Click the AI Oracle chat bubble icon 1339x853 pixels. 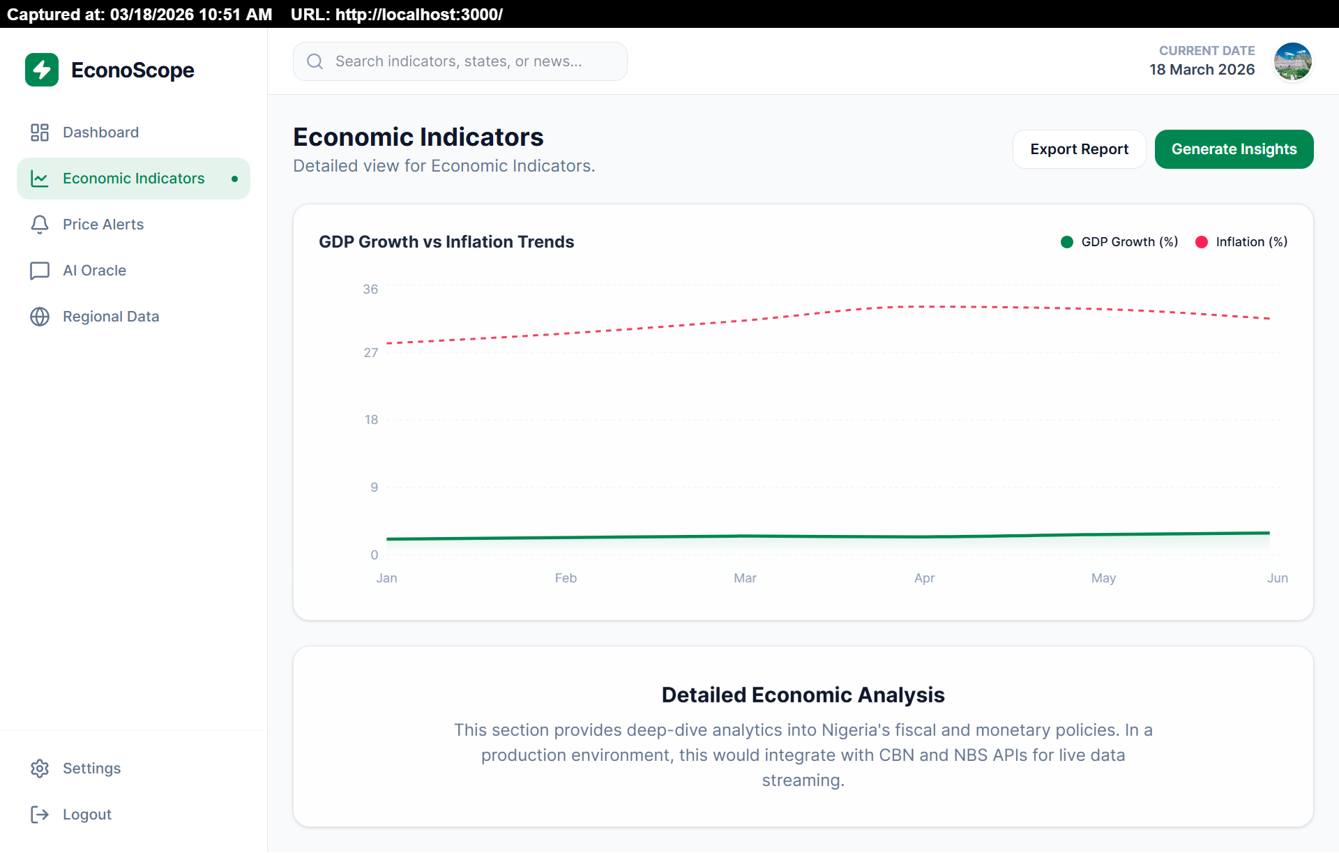coord(40,271)
